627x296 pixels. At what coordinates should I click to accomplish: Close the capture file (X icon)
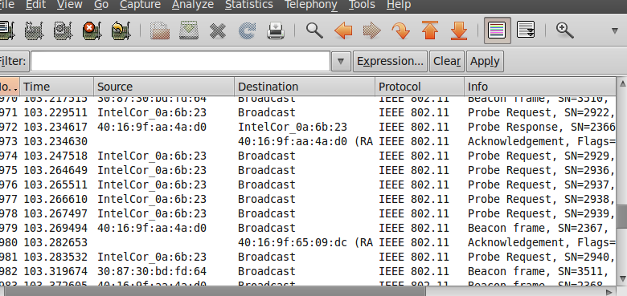pyautogui.click(x=218, y=30)
